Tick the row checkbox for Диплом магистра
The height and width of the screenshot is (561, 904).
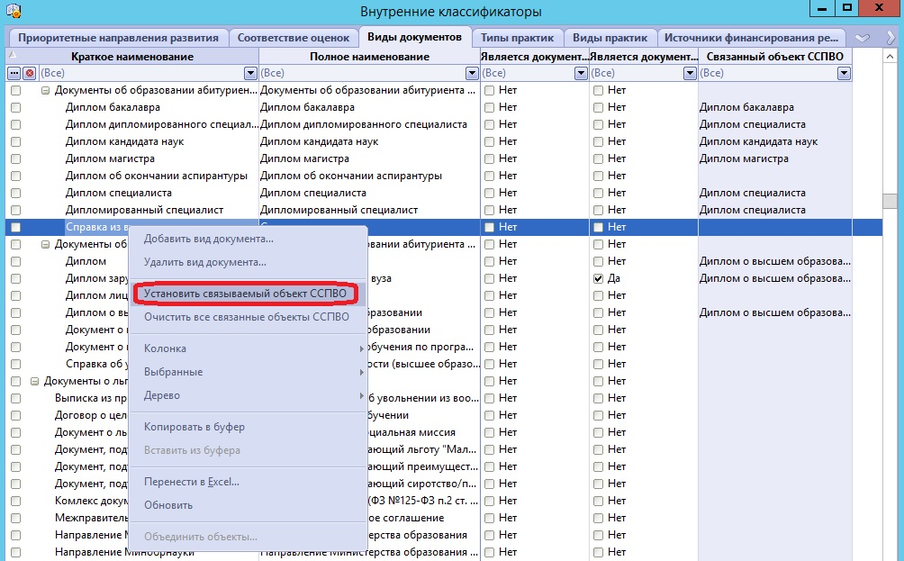tap(15, 158)
